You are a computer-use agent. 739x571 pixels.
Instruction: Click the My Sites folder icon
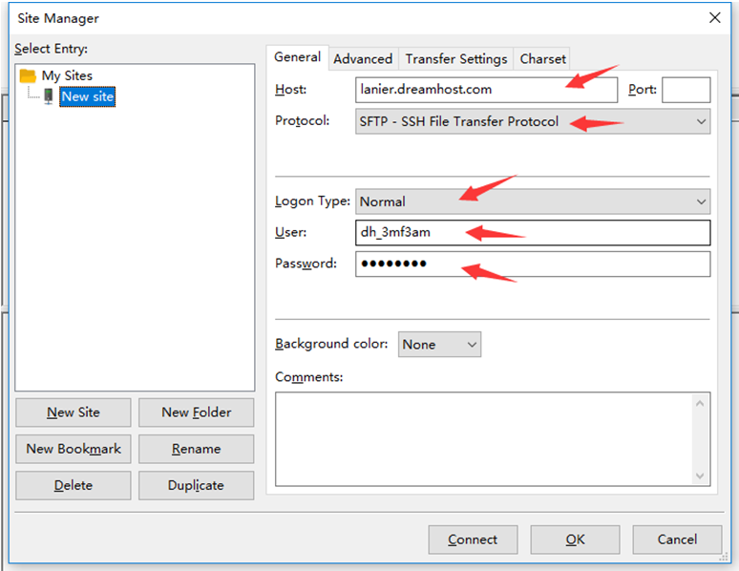pos(28,75)
